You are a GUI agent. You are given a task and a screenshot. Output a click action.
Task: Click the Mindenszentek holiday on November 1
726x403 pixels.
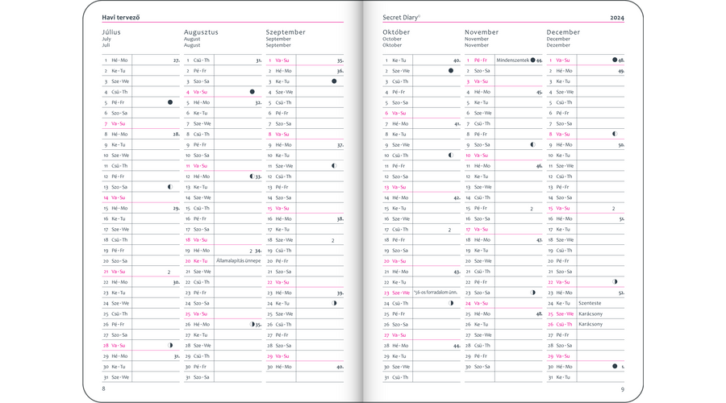click(x=512, y=60)
